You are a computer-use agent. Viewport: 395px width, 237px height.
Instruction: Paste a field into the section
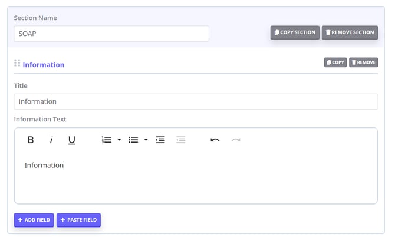78,220
